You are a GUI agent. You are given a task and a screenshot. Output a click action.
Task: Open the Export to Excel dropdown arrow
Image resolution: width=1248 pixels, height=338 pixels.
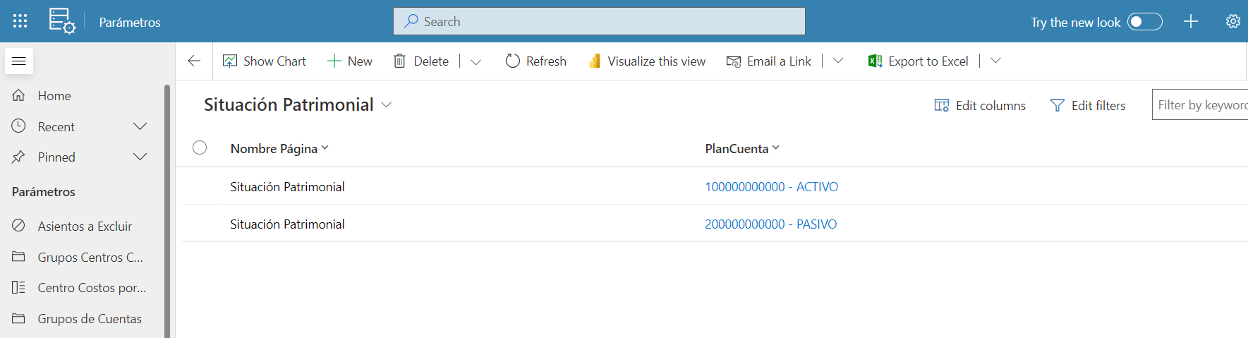click(995, 61)
